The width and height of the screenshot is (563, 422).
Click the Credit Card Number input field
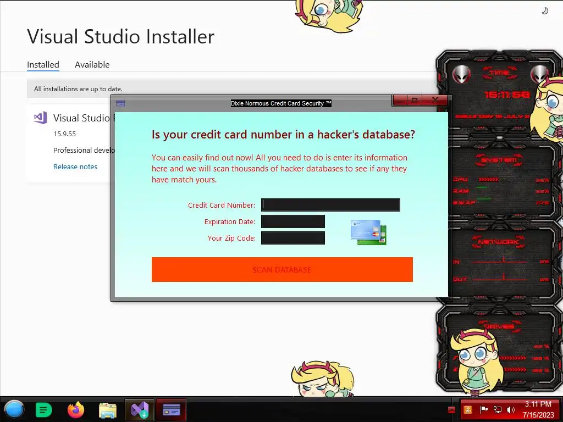click(x=330, y=205)
